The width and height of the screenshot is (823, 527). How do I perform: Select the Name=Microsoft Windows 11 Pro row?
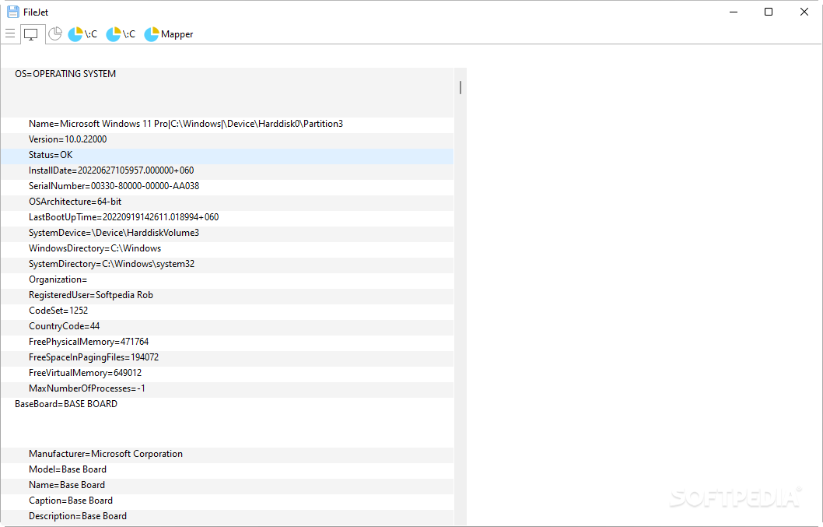click(227, 124)
